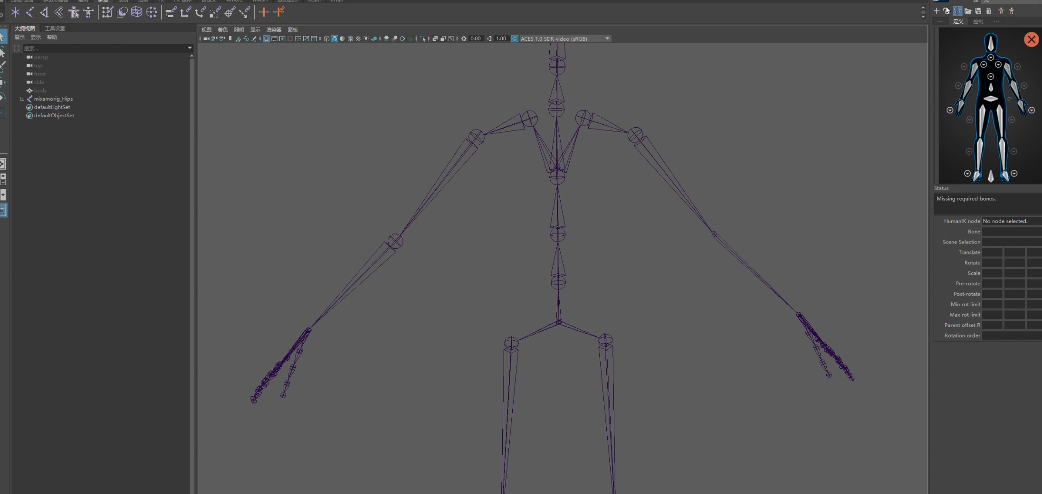Open the 帮助 menu in the outliner
This screenshot has width=1042, height=494.
coord(52,37)
